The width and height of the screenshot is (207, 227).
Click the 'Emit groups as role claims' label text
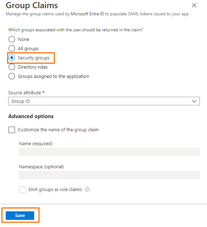(x=55, y=190)
